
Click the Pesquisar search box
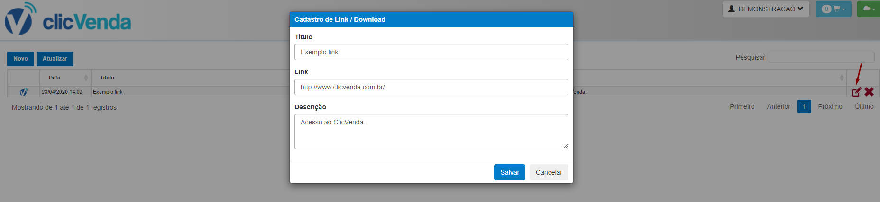pyautogui.click(x=821, y=57)
